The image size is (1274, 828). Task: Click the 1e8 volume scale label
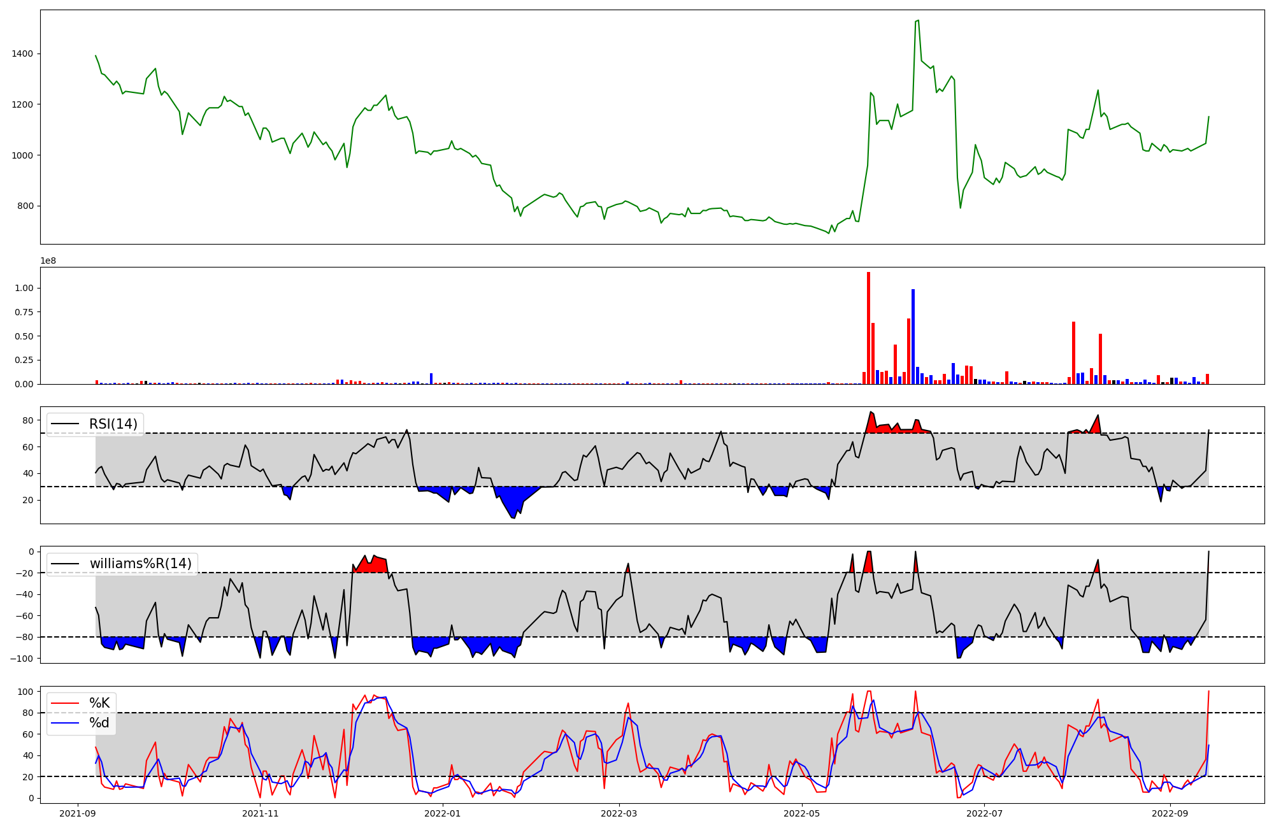[48, 261]
